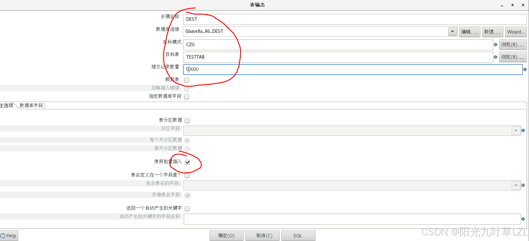Toggle the 忽略插入错误 checkbox
Image resolution: width=529 pixels, height=241 pixels.
click(x=187, y=88)
